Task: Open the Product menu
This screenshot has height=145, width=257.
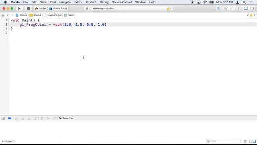Action: pos(91,2)
